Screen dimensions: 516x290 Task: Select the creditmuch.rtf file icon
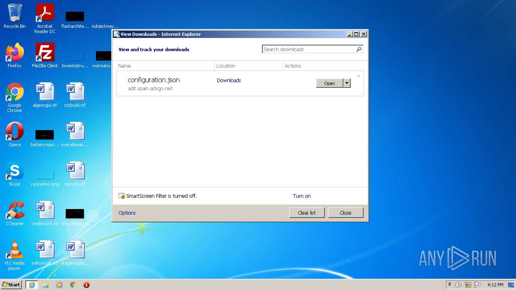tap(45, 213)
